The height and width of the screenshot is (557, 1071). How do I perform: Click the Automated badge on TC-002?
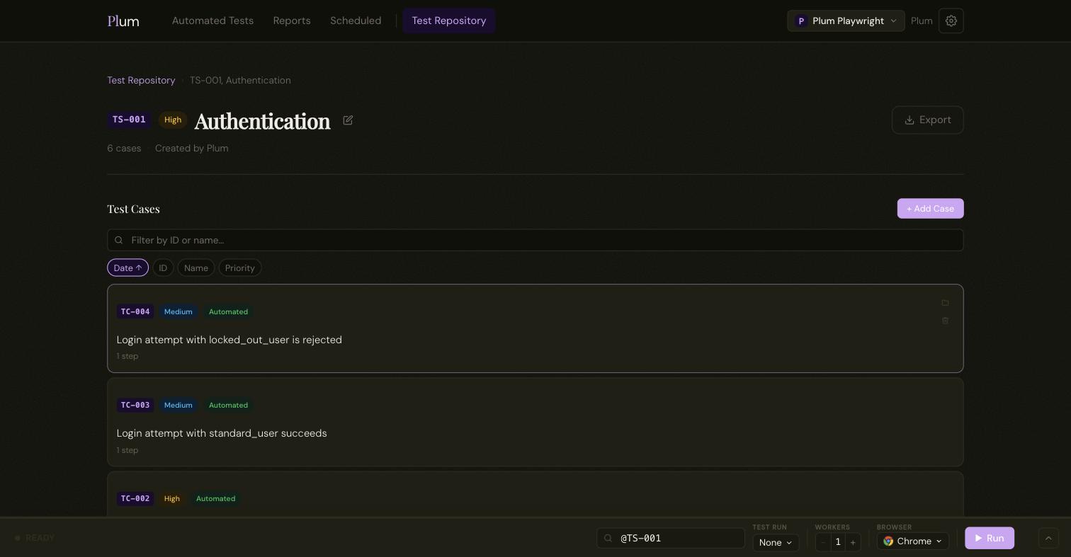pos(215,498)
